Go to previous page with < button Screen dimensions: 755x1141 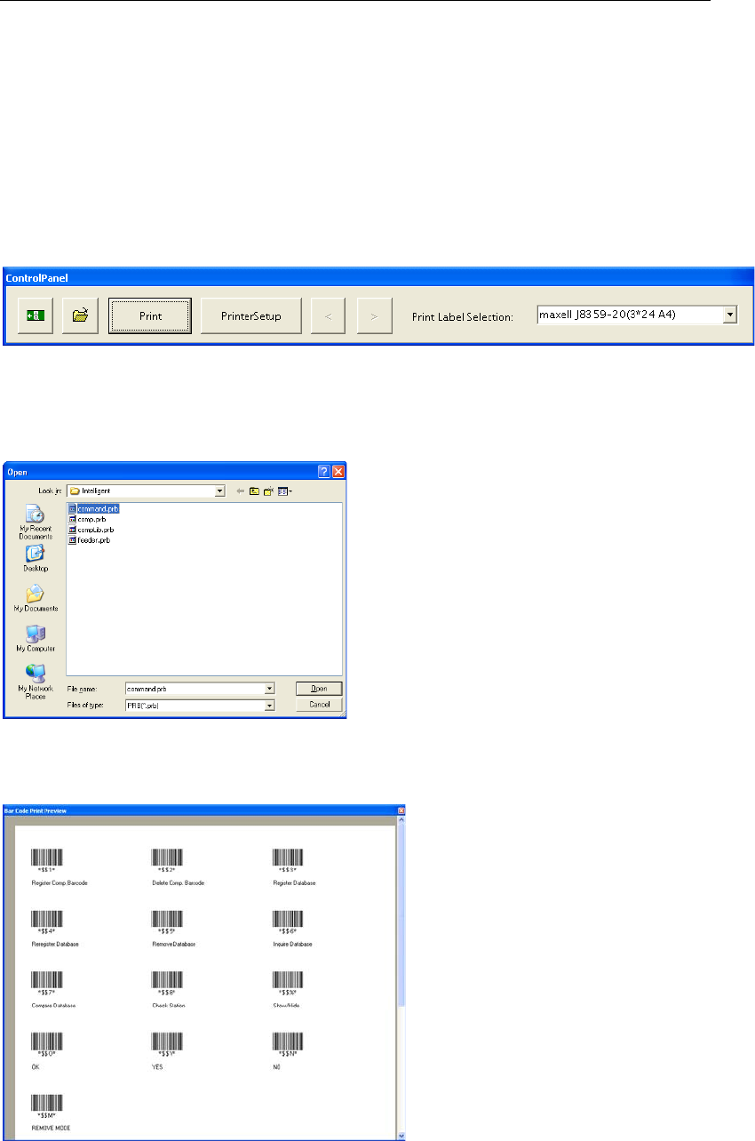329,315
